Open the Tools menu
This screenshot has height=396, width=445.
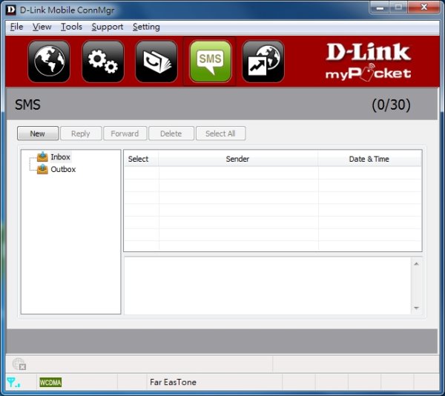point(71,27)
